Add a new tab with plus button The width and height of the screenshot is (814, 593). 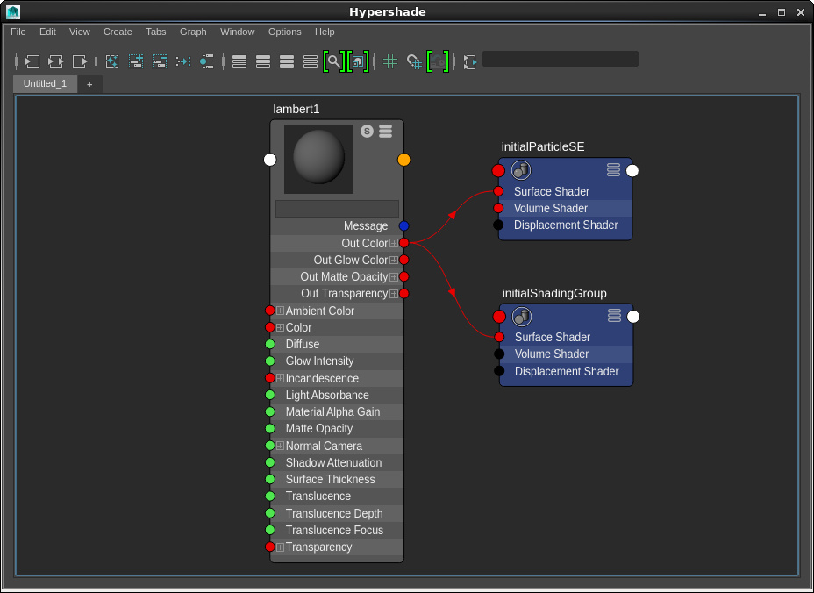(89, 84)
